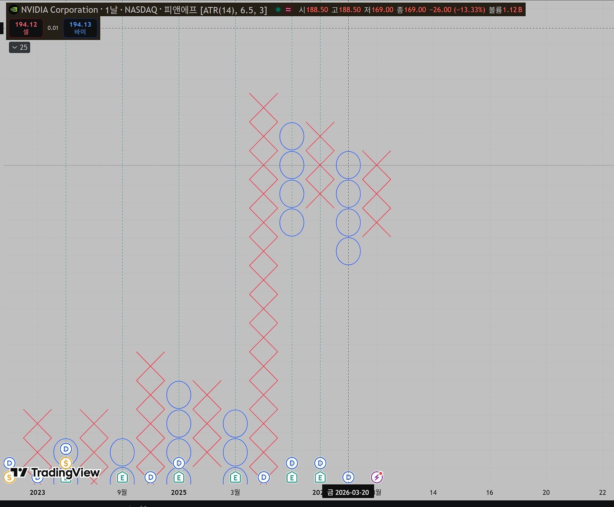This screenshot has width=614, height=507.
Task: Click dividend D marker on the crosshair line
Action: [348, 477]
